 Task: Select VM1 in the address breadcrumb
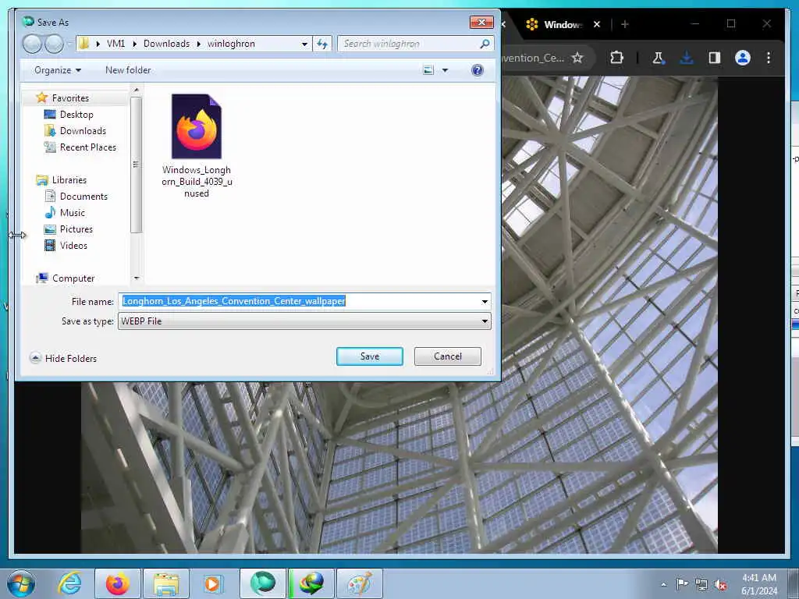click(115, 44)
